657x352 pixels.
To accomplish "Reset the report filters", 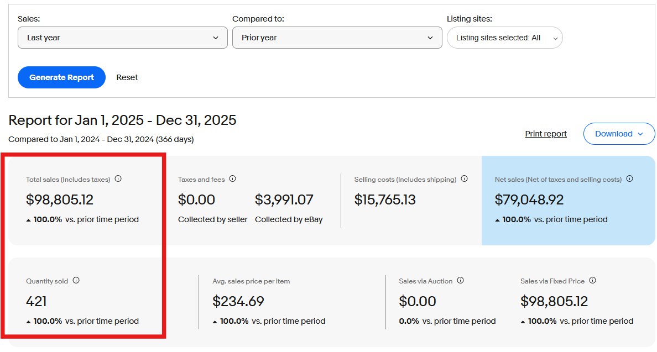I will coord(127,77).
